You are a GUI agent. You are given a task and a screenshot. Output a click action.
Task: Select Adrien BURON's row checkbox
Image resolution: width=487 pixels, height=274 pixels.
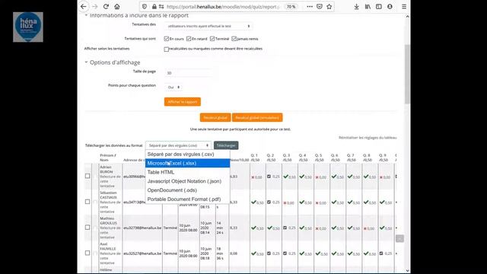88,176
